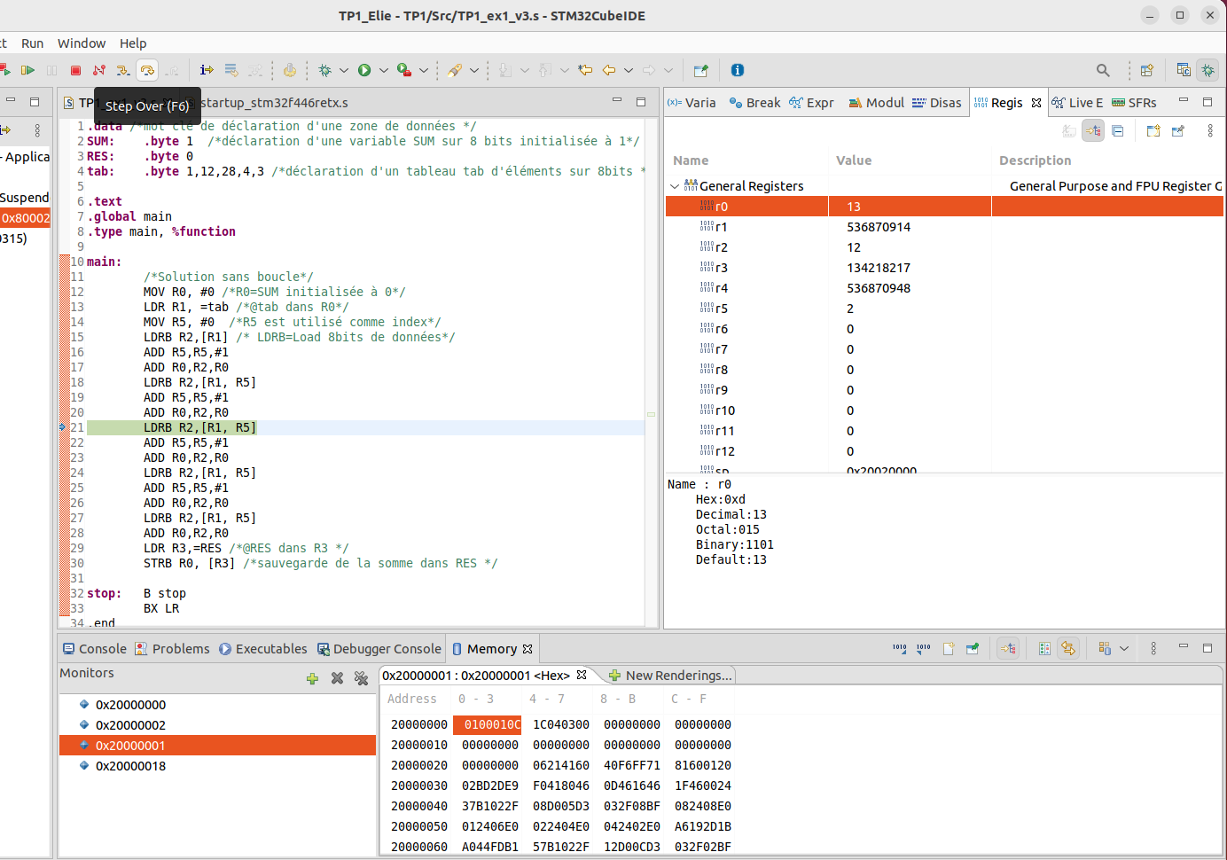
Task: Add a new memory monitor with the green plus
Action: click(x=312, y=678)
